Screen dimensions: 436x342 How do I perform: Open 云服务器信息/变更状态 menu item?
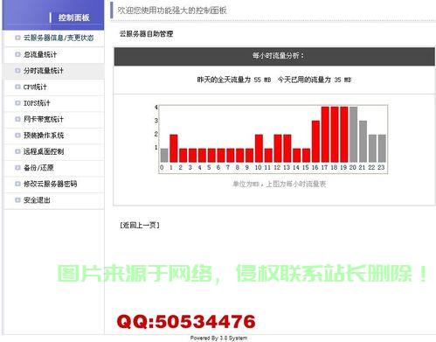point(59,38)
